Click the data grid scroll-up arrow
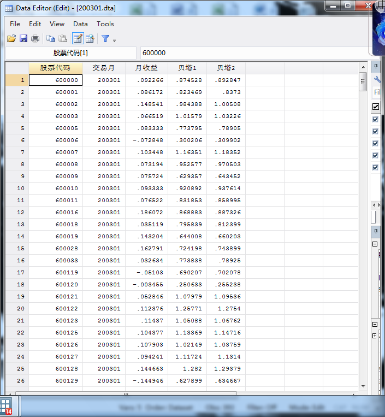 pyautogui.click(x=363, y=67)
